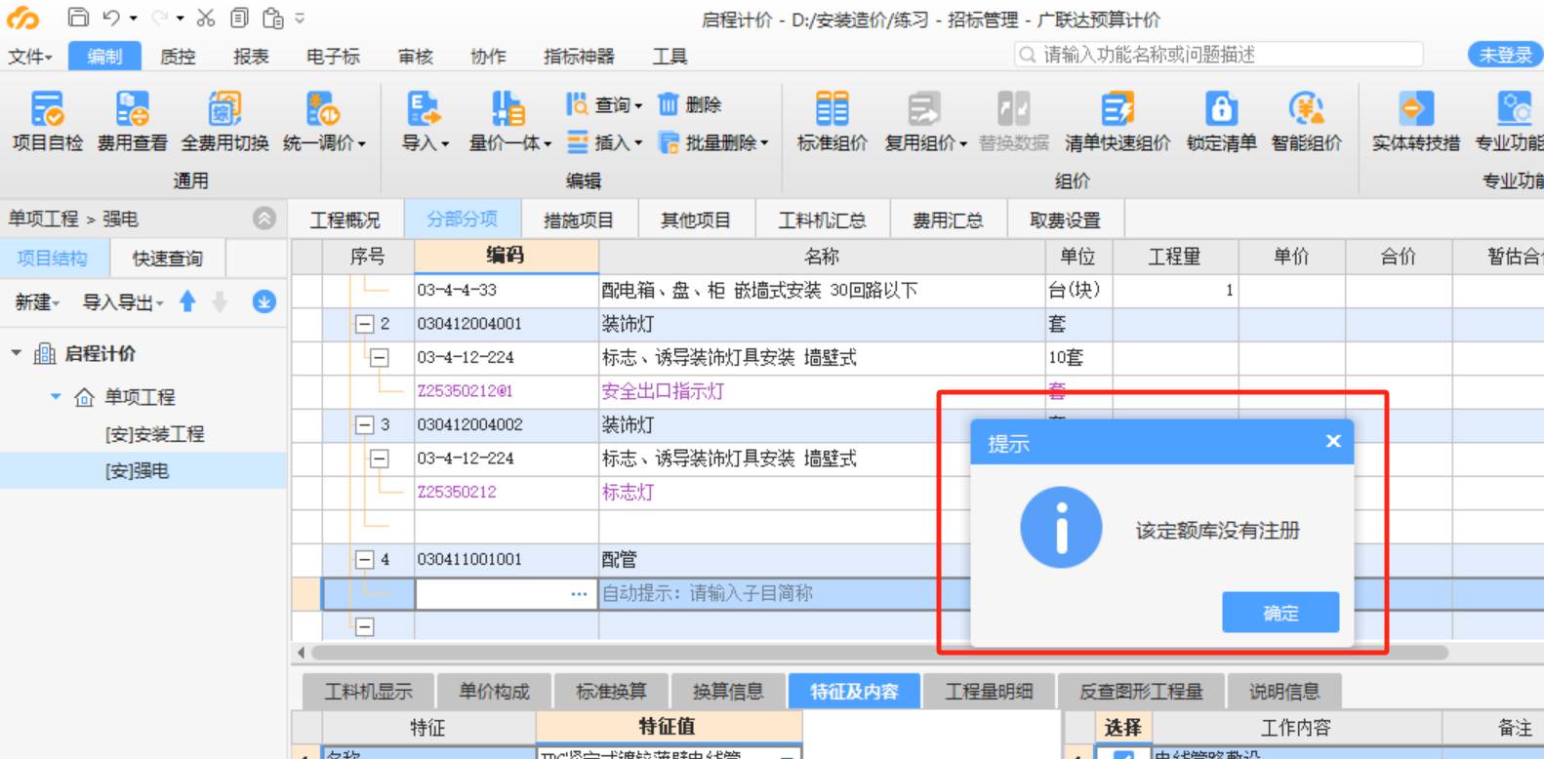Switch to 指标神器 ribbon tab

579,57
